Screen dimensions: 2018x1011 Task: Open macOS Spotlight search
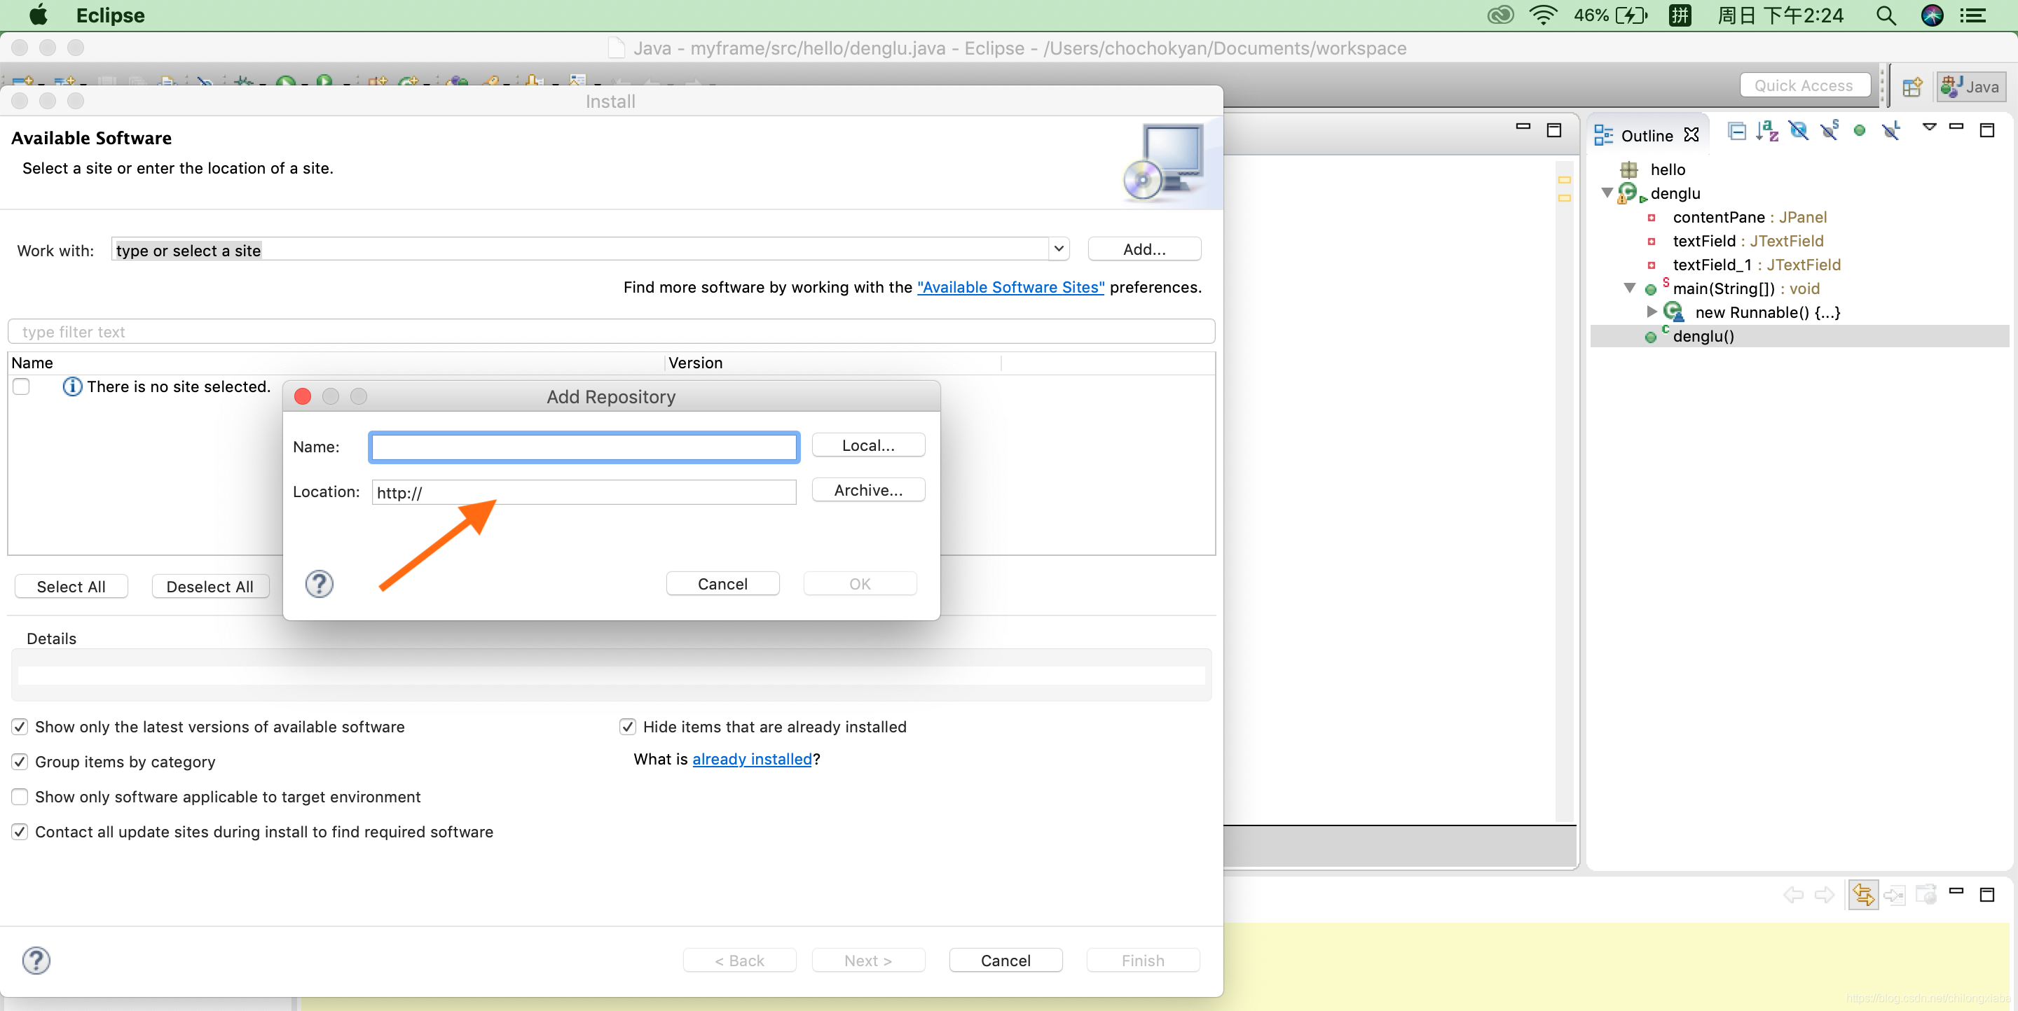pos(1886,15)
